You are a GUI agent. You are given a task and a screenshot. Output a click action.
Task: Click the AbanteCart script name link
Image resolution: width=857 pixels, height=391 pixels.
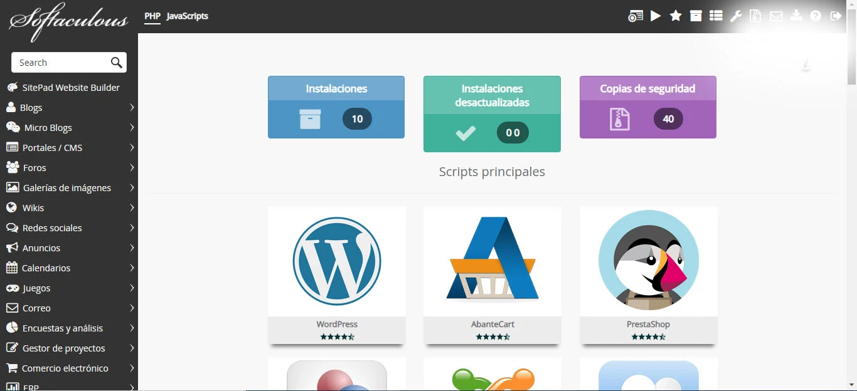point(492,324)
